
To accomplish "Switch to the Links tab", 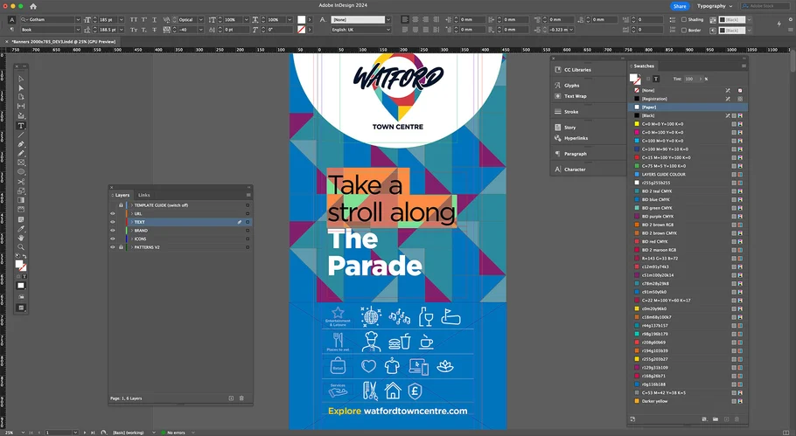I will coord(144,195).
